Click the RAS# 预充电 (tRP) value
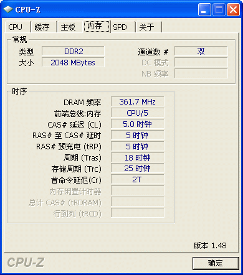243x275 pixels. (137, 146)
